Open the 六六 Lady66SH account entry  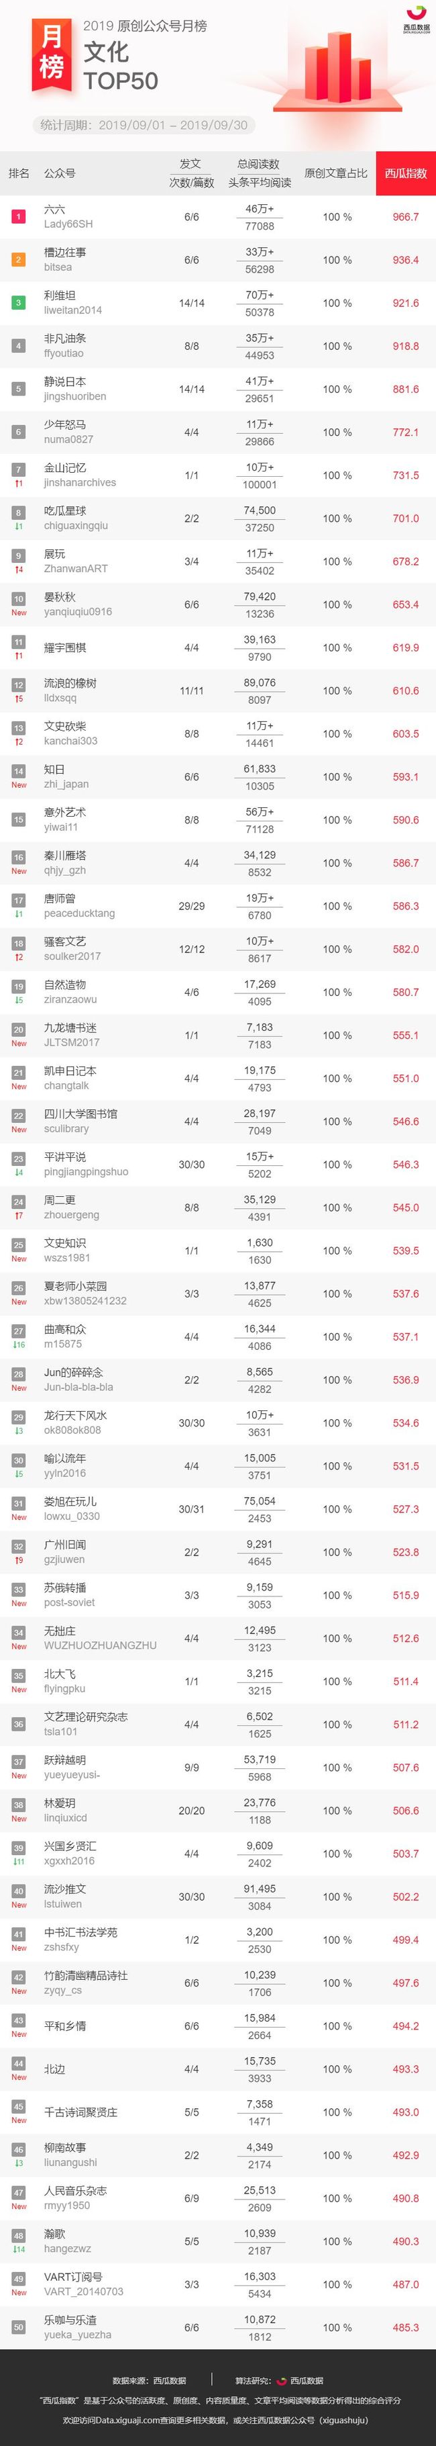coord(68,216)
